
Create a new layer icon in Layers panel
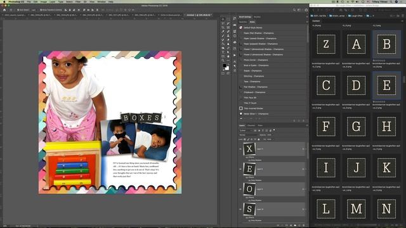[299, 225]
